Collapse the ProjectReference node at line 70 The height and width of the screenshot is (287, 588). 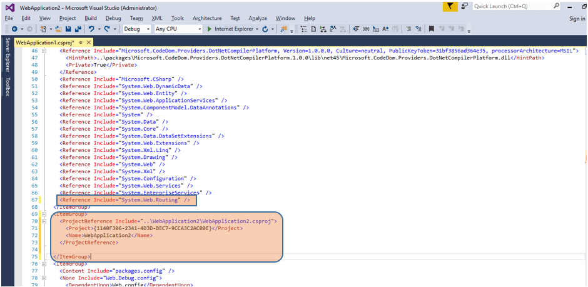(44, 221)
